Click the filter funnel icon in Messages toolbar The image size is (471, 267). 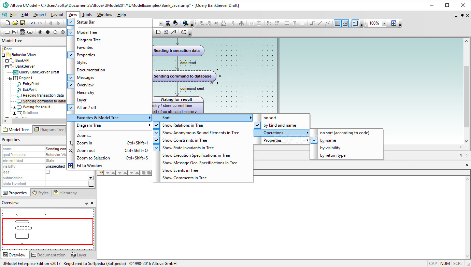click(x=101, y=173)
